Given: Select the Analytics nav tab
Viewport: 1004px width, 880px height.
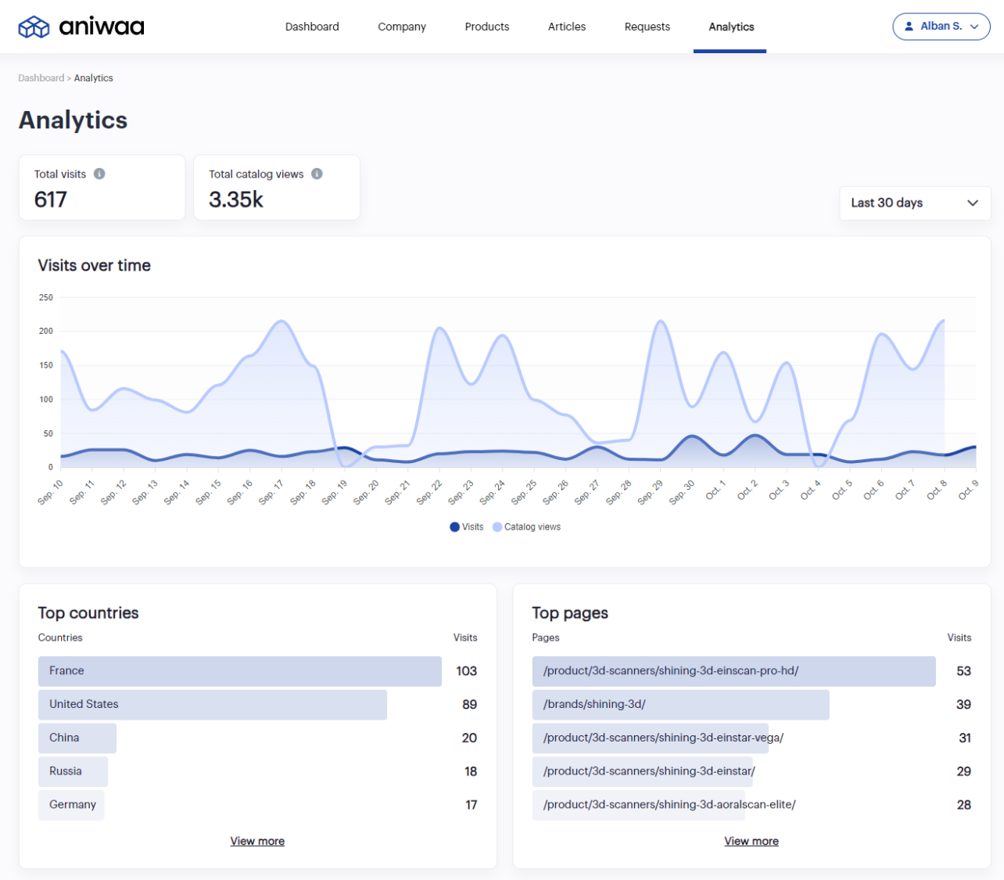Looking at the screenshot, I should click(x=731, y=27).
